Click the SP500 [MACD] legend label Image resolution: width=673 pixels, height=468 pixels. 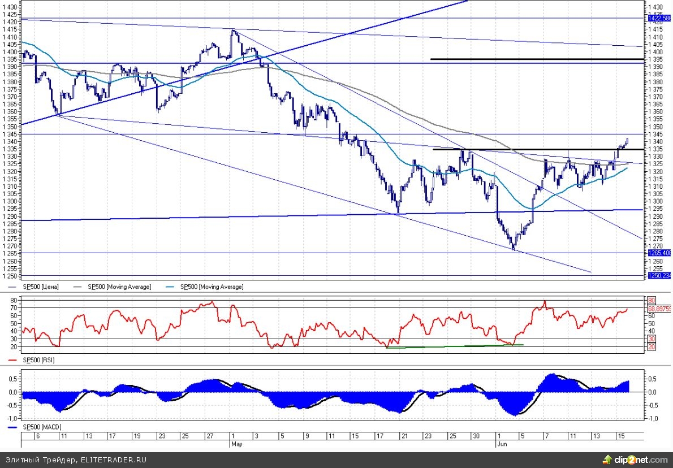tap(41, 426)
